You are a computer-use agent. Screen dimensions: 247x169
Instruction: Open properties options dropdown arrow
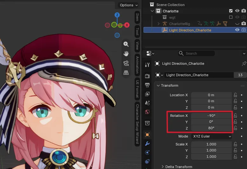tap(244, 54)
